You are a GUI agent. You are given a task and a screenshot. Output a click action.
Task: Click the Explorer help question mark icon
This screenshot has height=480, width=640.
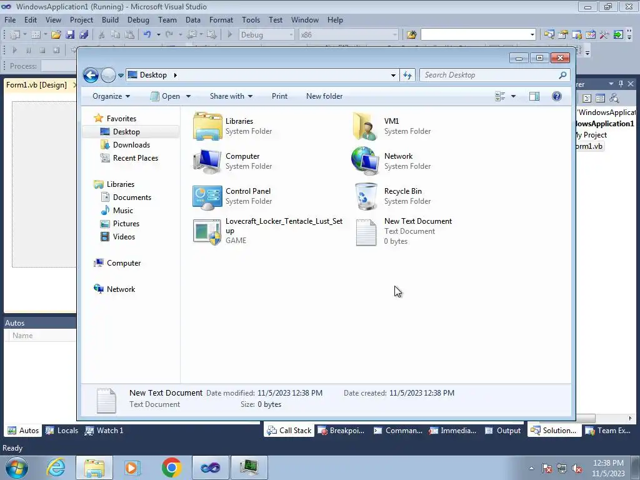click(557, 96)
